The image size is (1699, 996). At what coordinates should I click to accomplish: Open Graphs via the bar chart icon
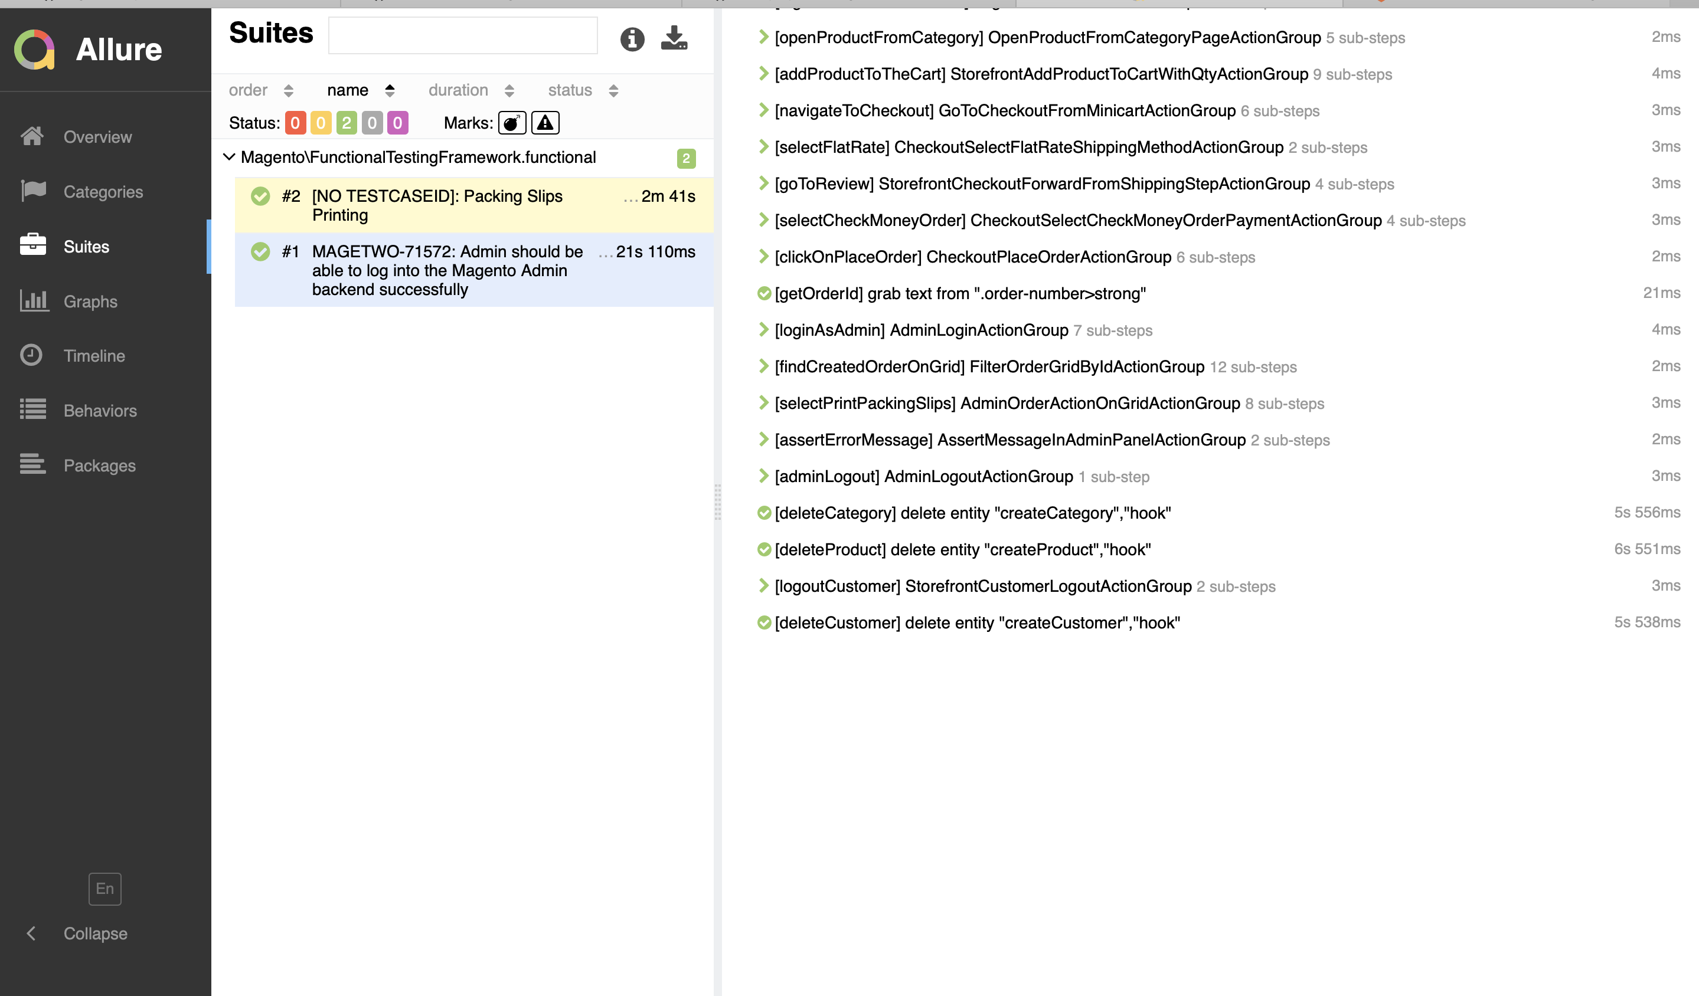click(x=34, y=300)
